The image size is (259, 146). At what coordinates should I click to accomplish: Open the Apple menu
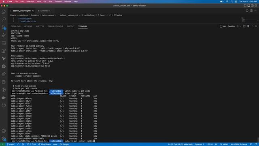[x=4, y=2]
